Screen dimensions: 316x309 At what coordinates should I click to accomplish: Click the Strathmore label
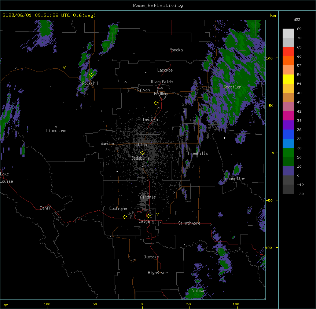tap(189, 223)
